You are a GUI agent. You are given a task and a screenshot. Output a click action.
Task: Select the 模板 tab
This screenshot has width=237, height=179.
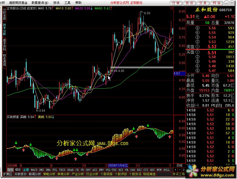[18, 170]
